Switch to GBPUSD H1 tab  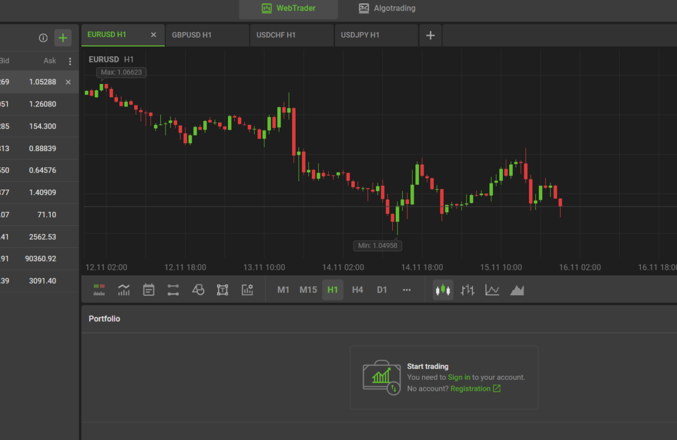click(x=208, y=35)
